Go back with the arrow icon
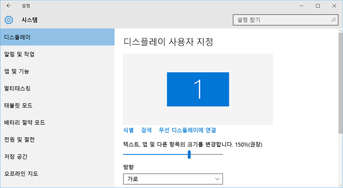This screenshot has width=343, height=188. pyautogui.click(x=9, y=6)
